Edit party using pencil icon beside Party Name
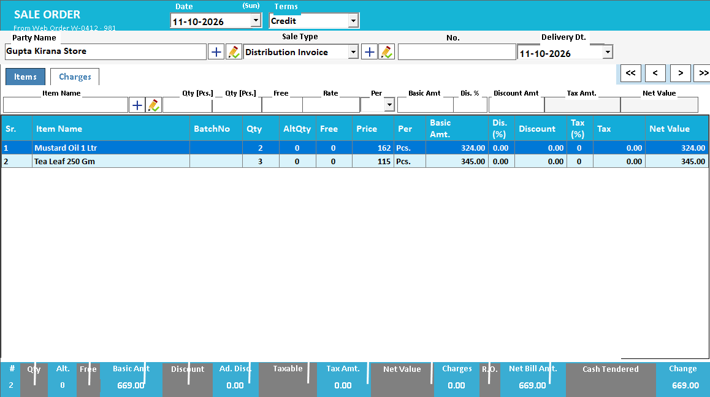Image resolution: width=710 pixels, height=397 pixels. (x=234, y=52)
